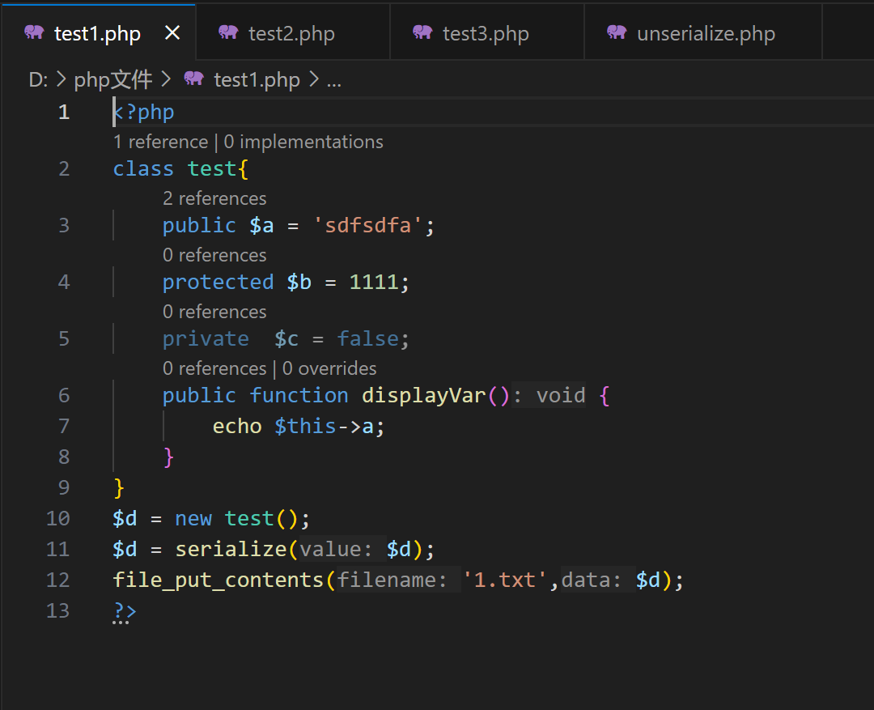Expand the breadcrumb ellipsis symbol list
The width and height of the screenshot is (874, 710).
click(334, 82)
